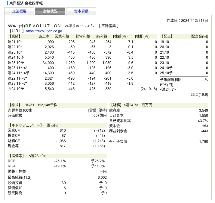Click the 設備投資 label
Screen dimensions: 215x203
pyautogui.click(x=15, y=183)
